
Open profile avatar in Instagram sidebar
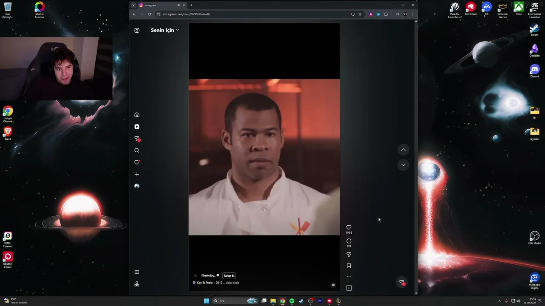pos(137,186)
